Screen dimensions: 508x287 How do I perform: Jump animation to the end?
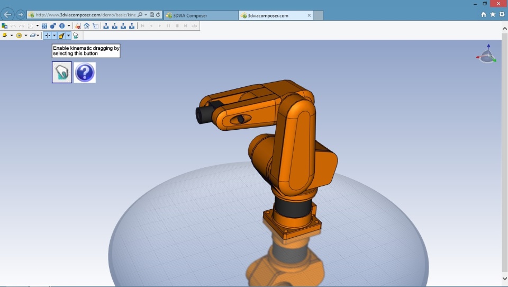[x=186, y=25]
